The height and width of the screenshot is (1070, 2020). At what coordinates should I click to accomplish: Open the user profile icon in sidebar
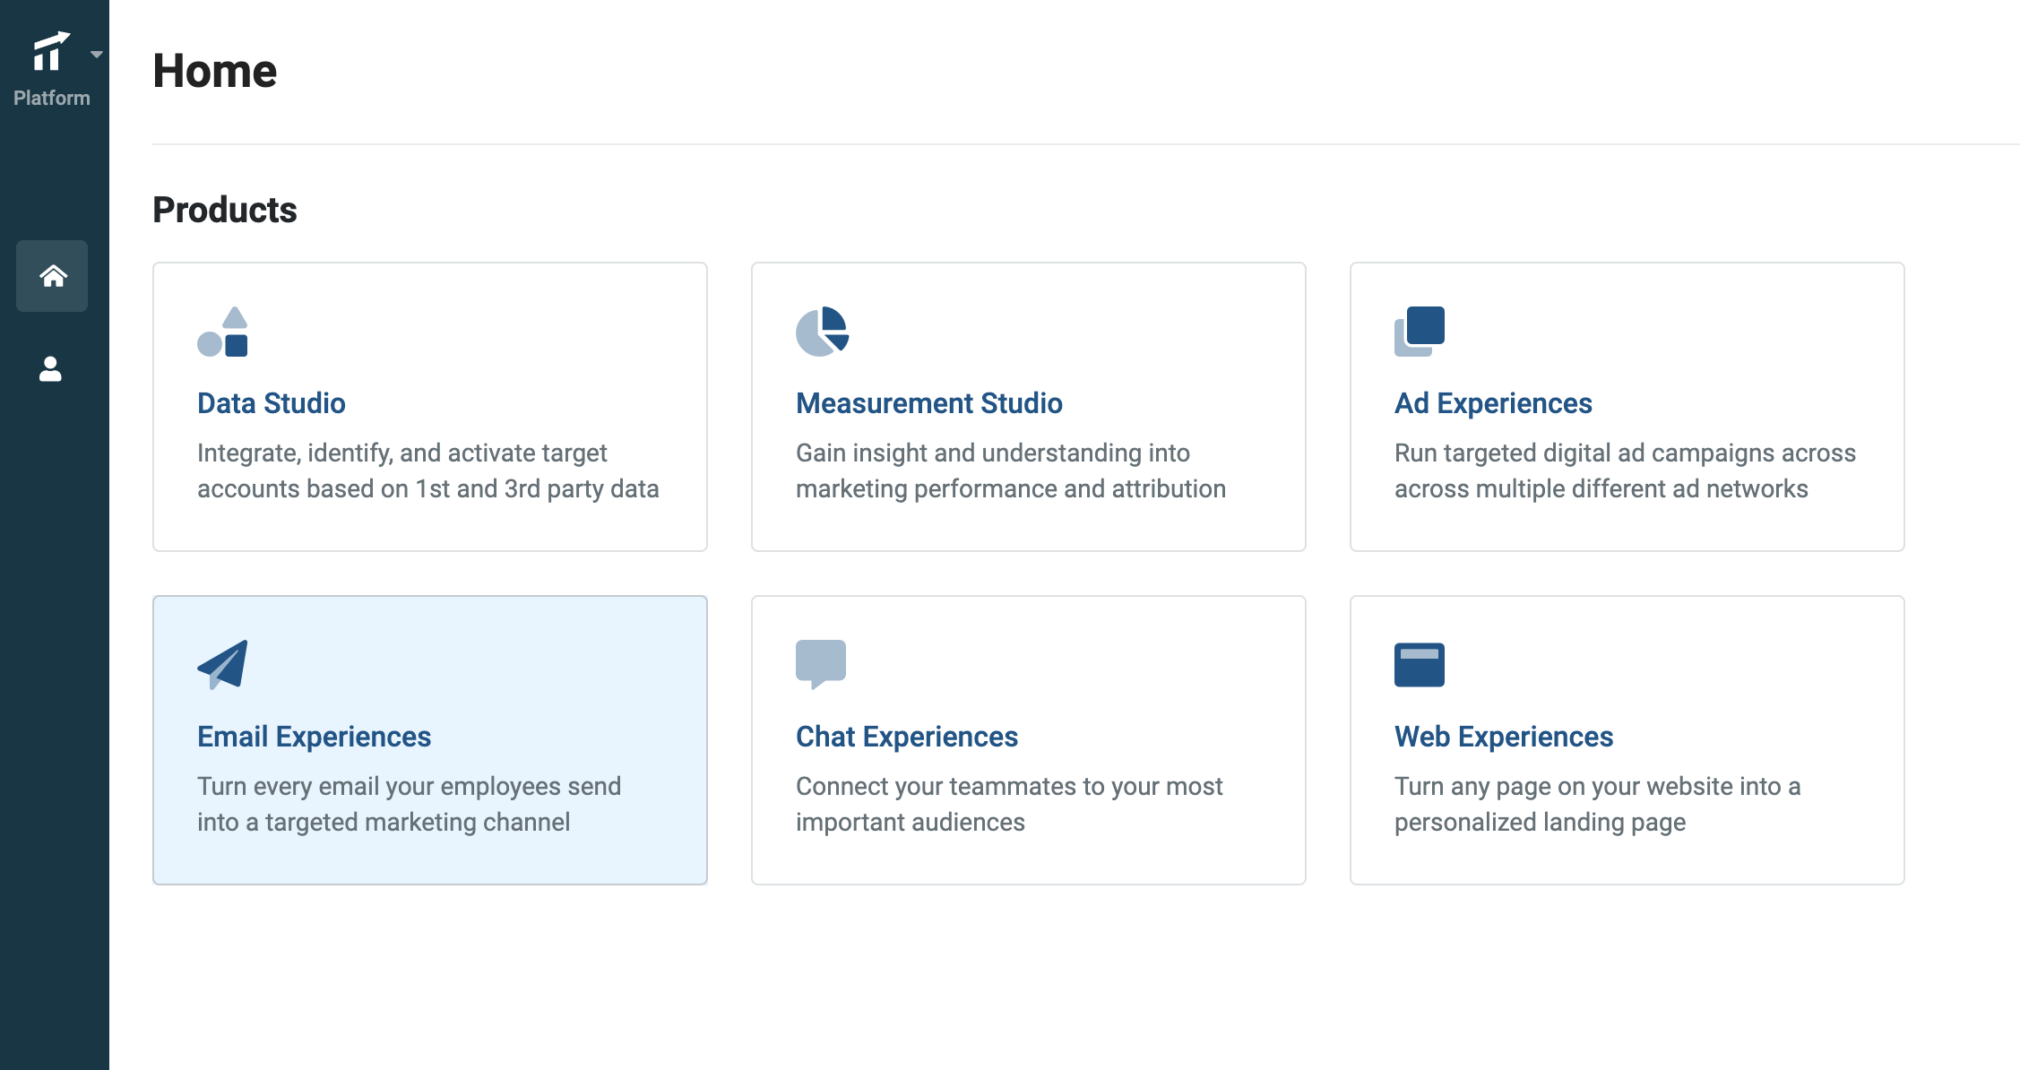pyautogui.click(x=51, y=369)
